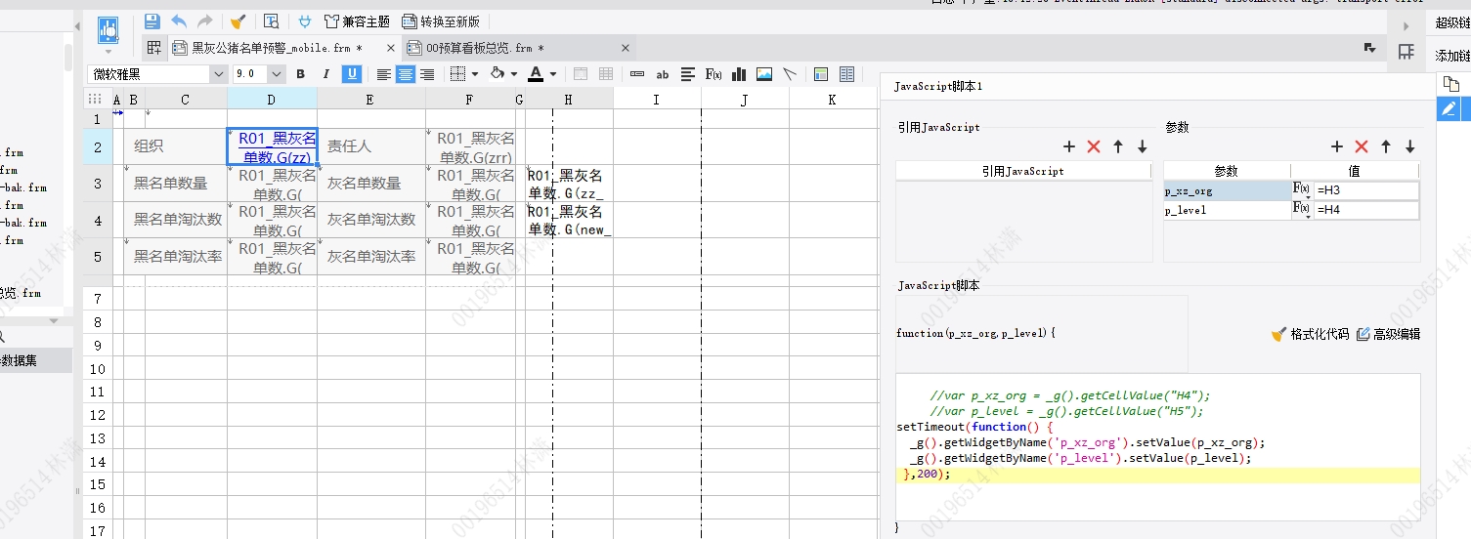Select cell containing 责任人
The width and height of the screenshot is (1471, 539).
click(x=371, y=146)
